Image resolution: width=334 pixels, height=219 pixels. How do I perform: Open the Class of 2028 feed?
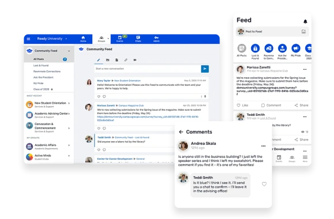click(41, 89)
